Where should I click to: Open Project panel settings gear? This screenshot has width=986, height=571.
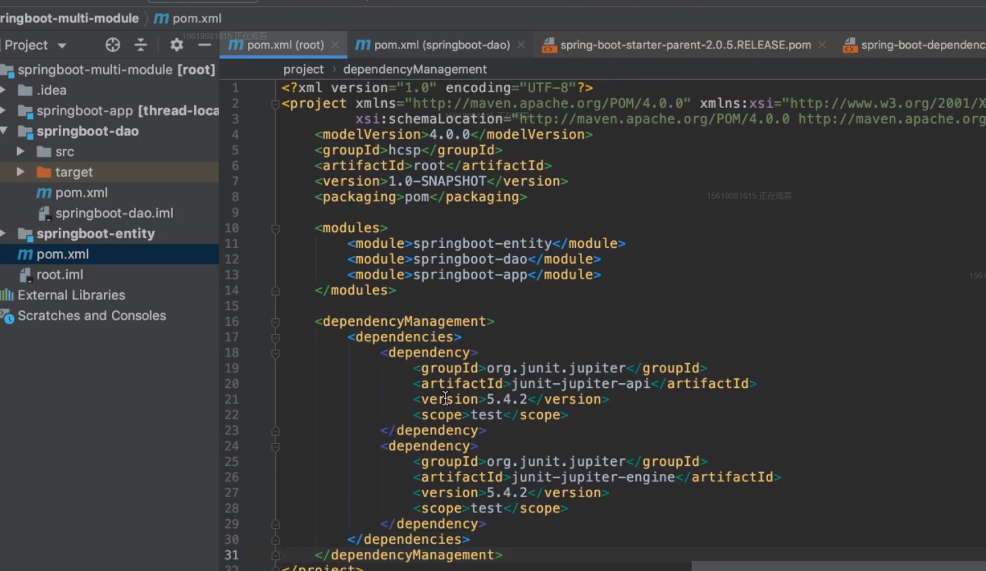click(176, 45)
